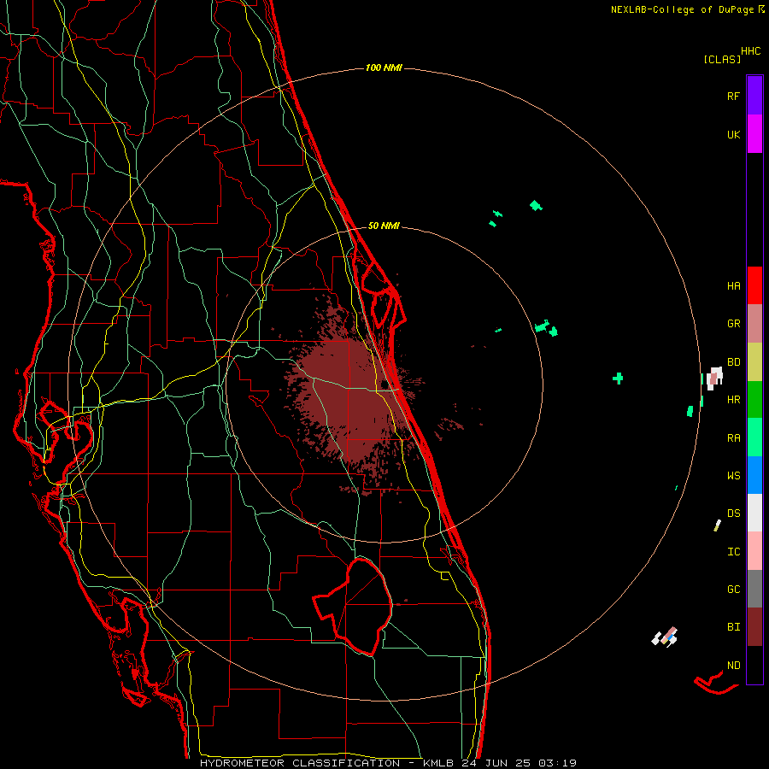Click the "[CLAS]" units label
Image resolution: width=769 pixels, height=769 pixels.
[x=721, y=59]
